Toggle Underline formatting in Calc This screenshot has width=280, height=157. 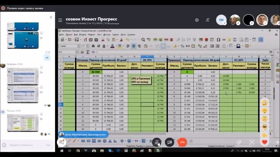104,46
